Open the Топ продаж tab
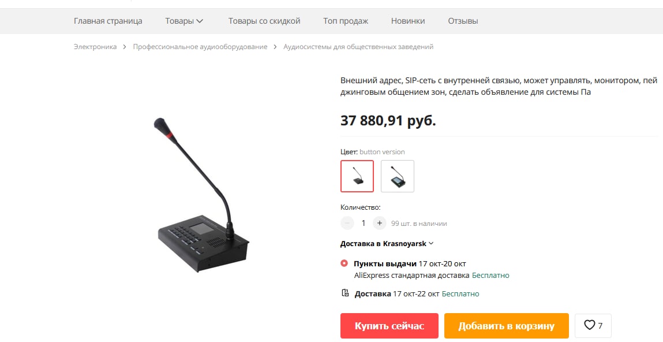663x342 pixels. [x=346, y=21]
